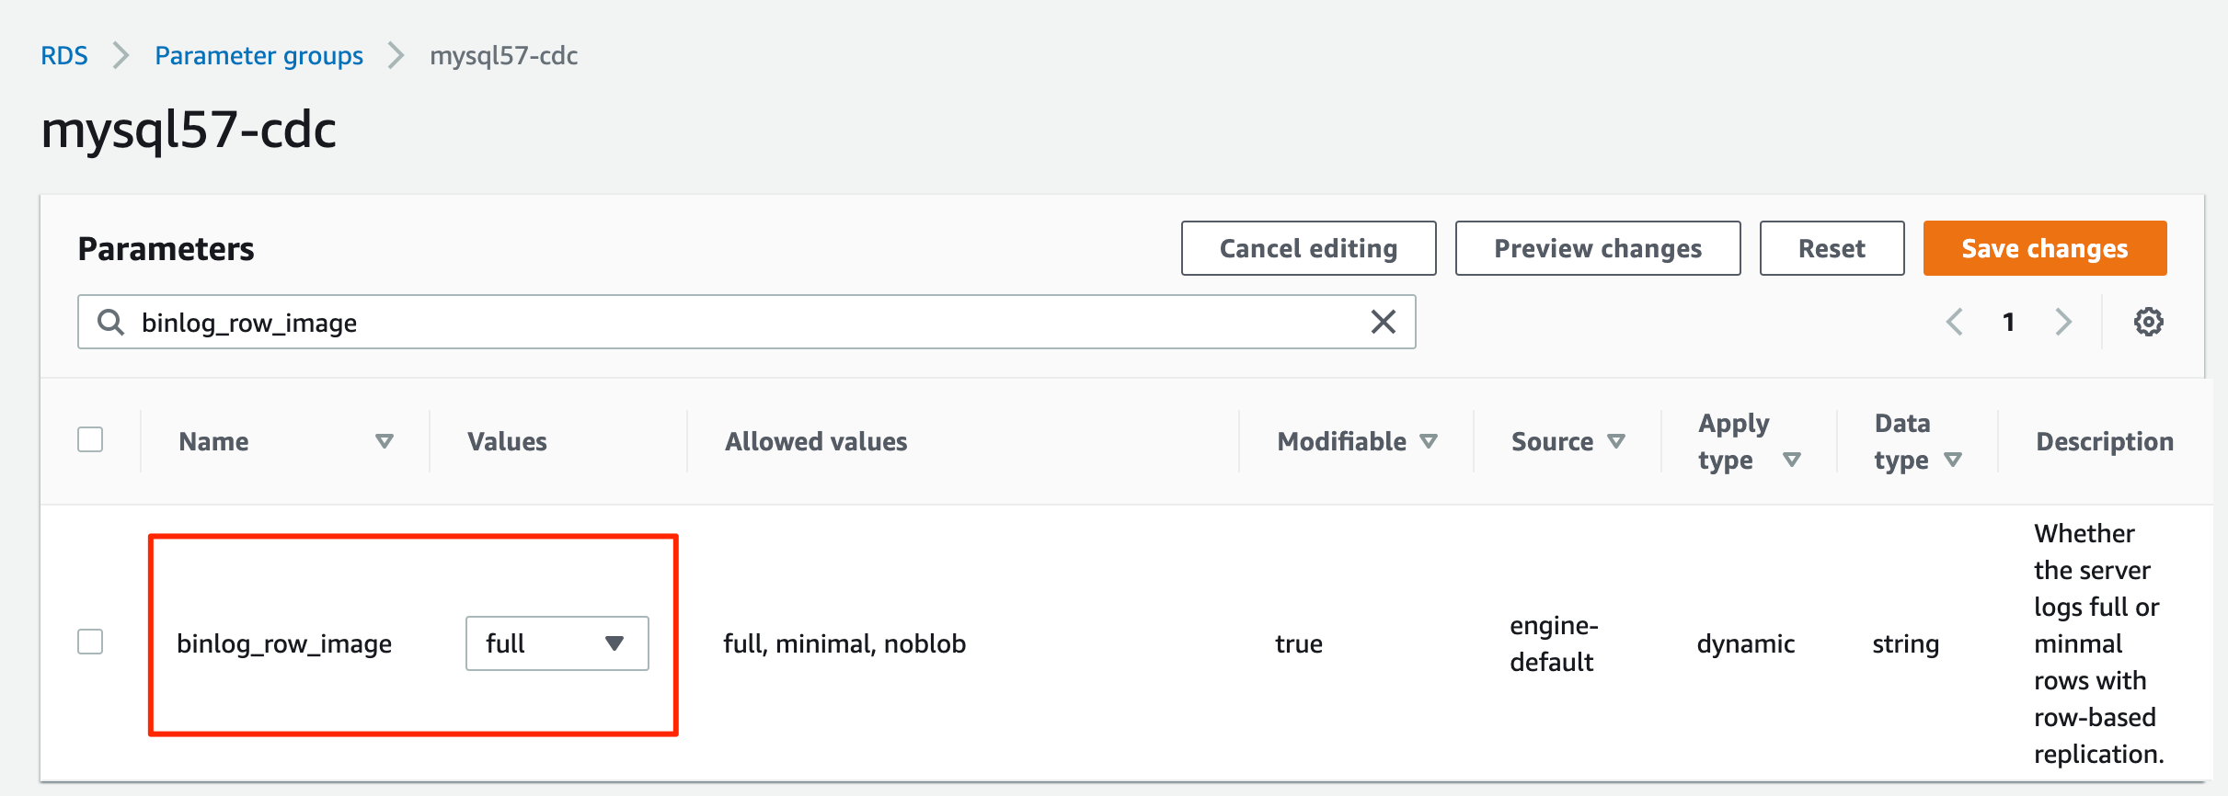This screenshot has height=796, width=2228.
Task: Click Data type value 'string'
Action: coord(1906,643)
